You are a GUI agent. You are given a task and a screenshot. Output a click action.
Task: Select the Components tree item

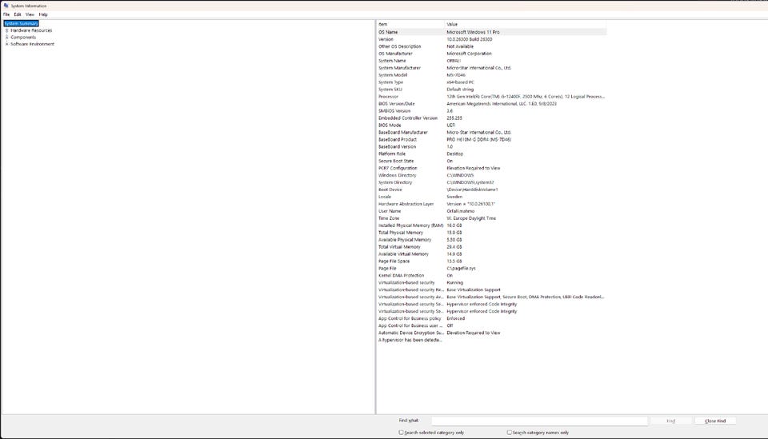click(x=23, y=38)
